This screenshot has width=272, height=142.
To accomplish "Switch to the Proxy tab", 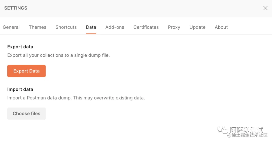I will (174, 27).
